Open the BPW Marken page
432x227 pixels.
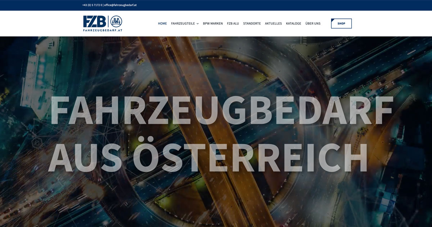(x=213, y=23)
